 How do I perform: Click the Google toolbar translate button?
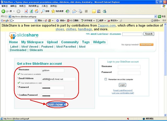tap(100, 21)
